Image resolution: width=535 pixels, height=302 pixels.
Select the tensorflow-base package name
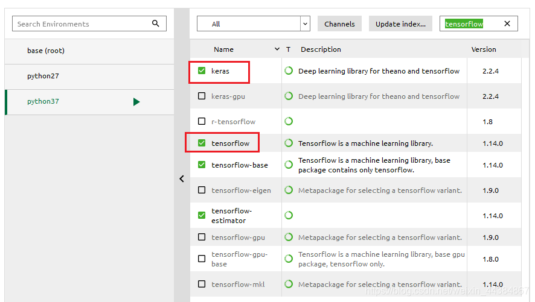[240, 165]
